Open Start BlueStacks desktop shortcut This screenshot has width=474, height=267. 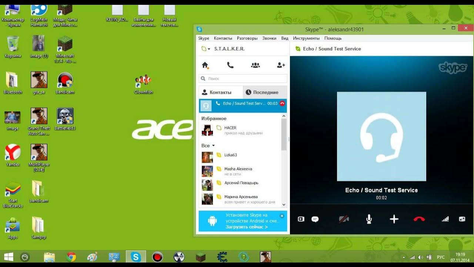(x=13, y=194)
